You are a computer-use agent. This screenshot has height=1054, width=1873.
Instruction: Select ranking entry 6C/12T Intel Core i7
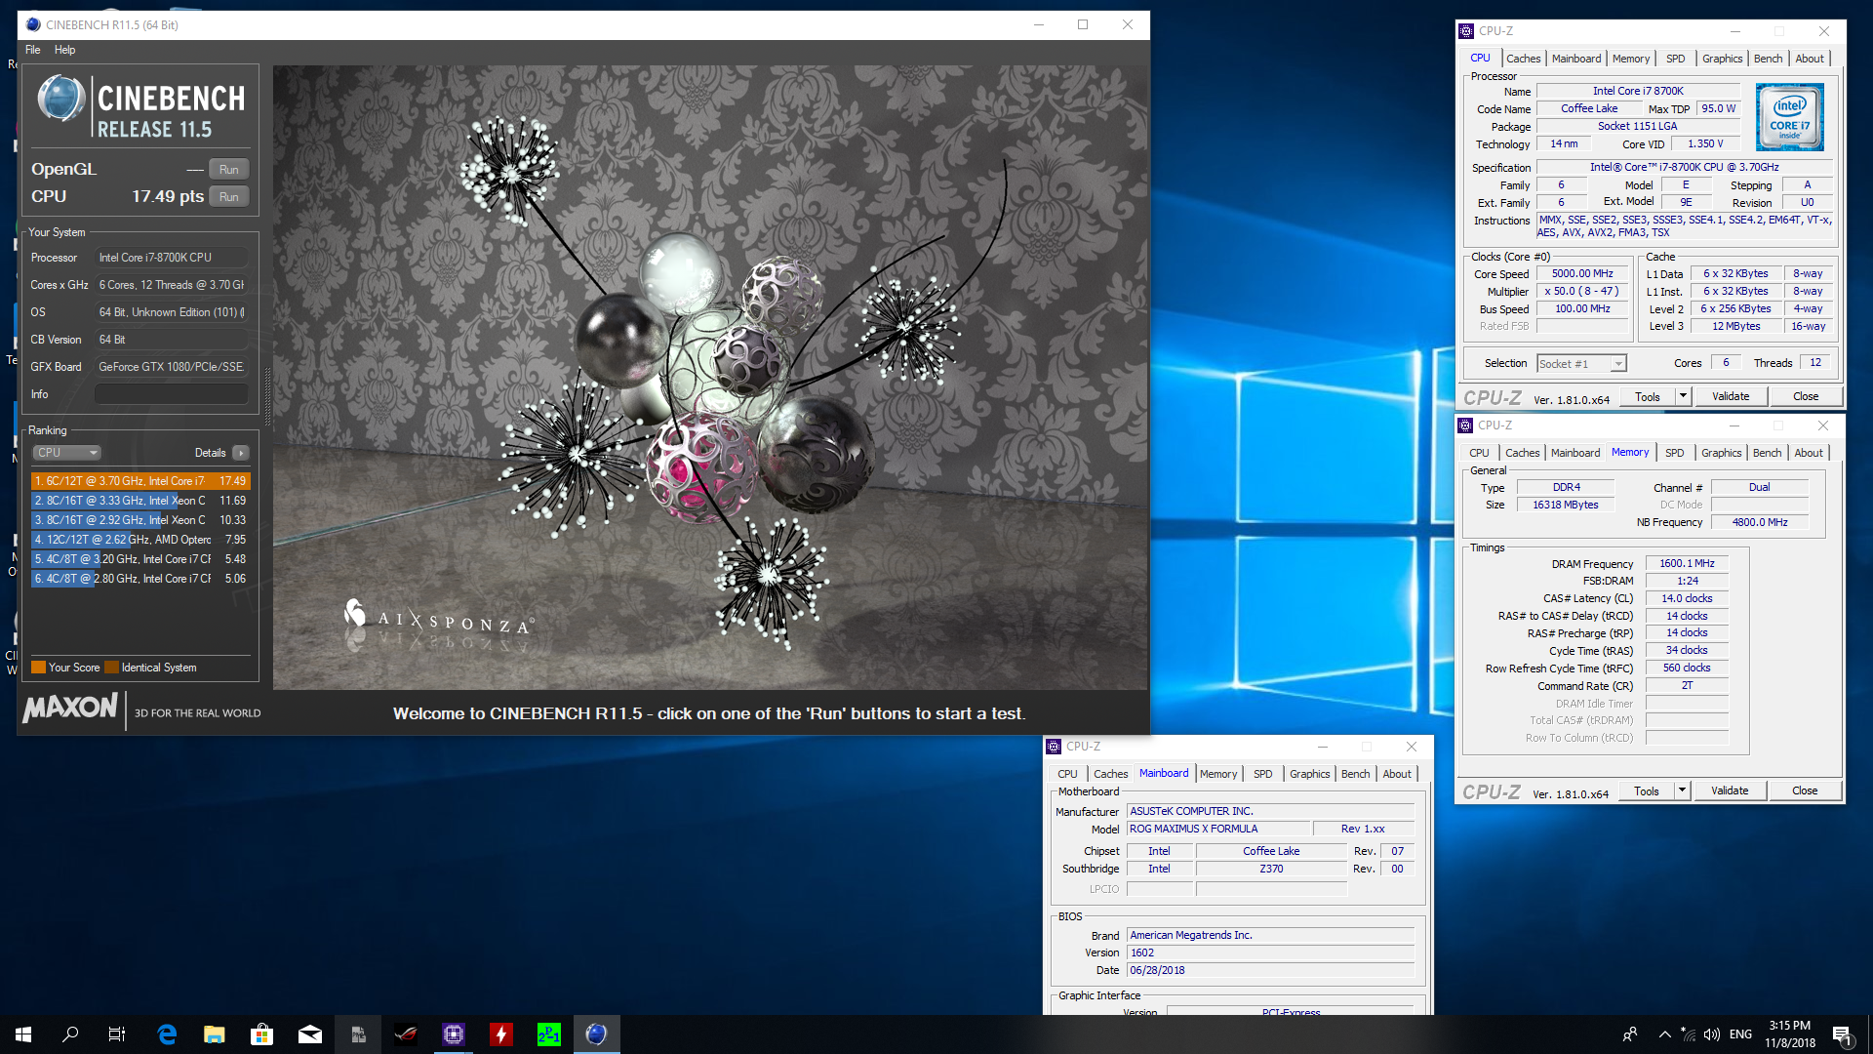tap(140, 481)
